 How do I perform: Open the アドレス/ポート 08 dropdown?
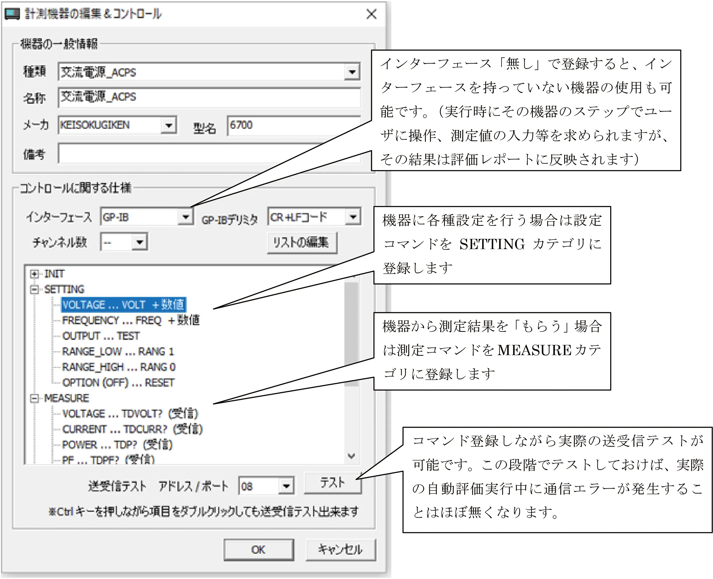point(286,486)
